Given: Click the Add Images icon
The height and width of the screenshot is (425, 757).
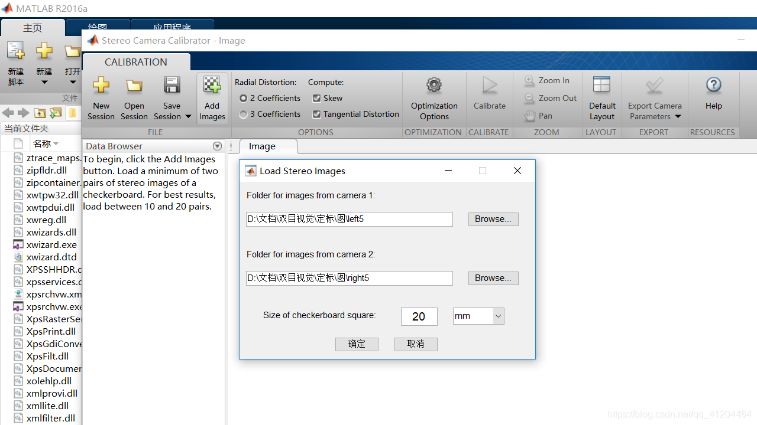Looking at the screenshot, I should pos(212,85).
